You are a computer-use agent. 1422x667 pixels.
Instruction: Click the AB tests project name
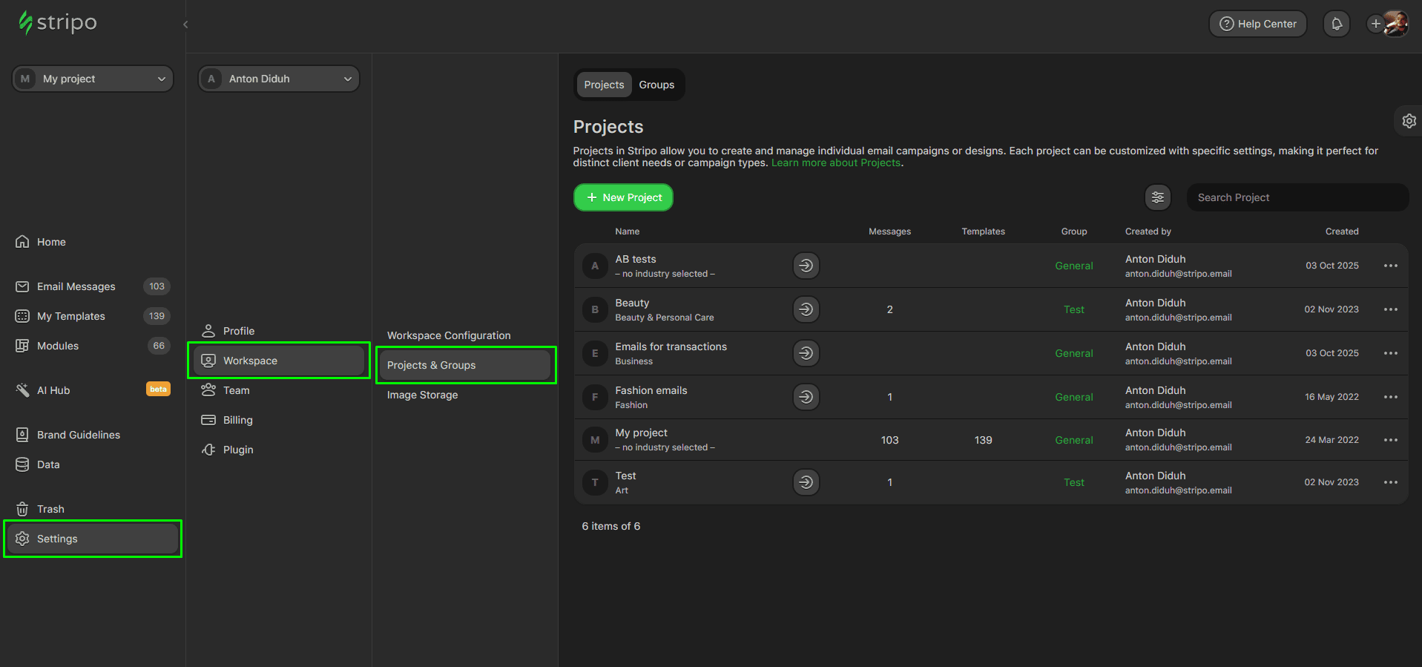click(635, 259)
